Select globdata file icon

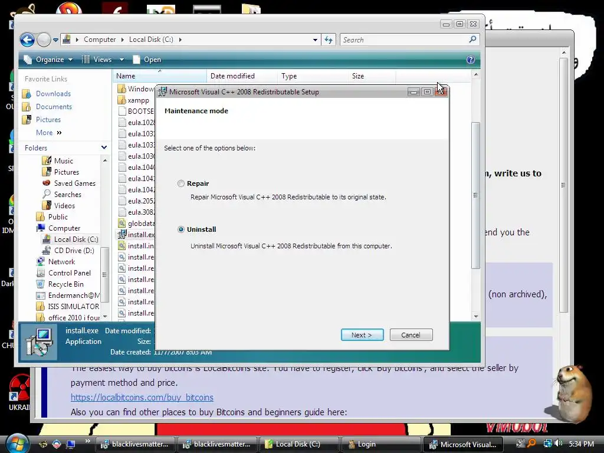coord(122,223)
